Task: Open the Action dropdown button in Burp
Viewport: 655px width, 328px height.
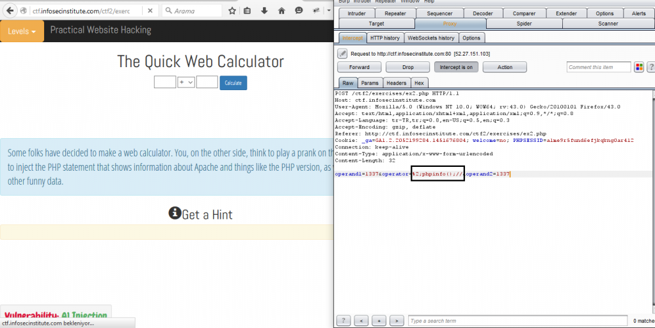Action: (505, 67)
